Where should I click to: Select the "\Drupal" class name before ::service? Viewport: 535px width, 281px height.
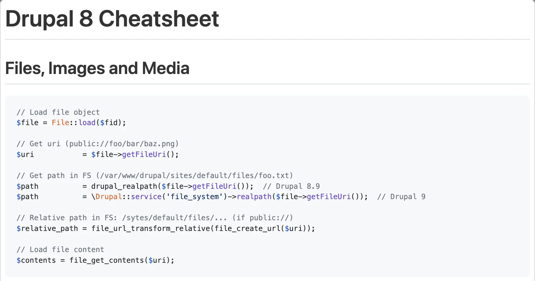click(x=107, y=197)
